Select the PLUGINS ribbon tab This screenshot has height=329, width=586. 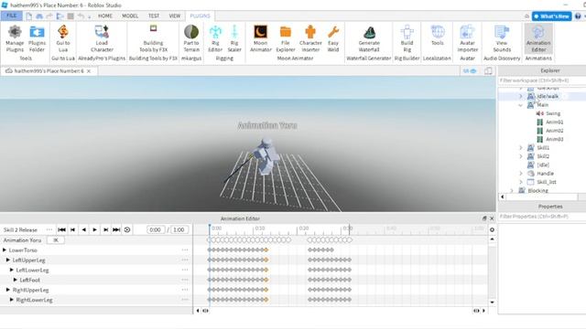tap(200, 16)
